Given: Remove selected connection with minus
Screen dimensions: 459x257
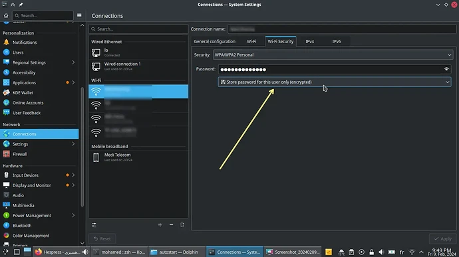Looking at the screenshot, I should 171,225.
